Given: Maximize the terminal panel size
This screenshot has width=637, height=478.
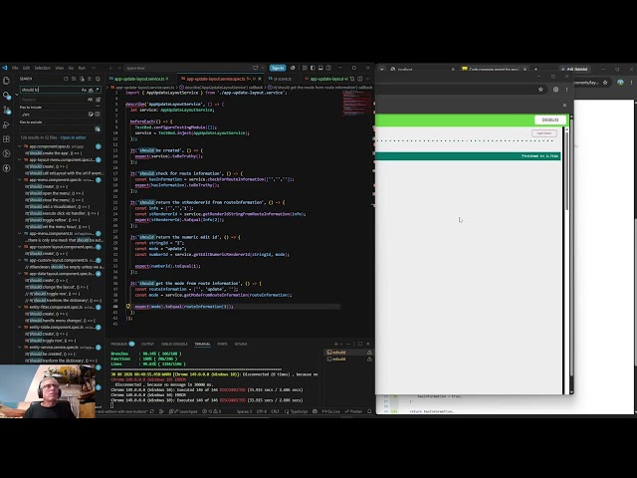Looking at the screenshot, I should click(360, 344).
